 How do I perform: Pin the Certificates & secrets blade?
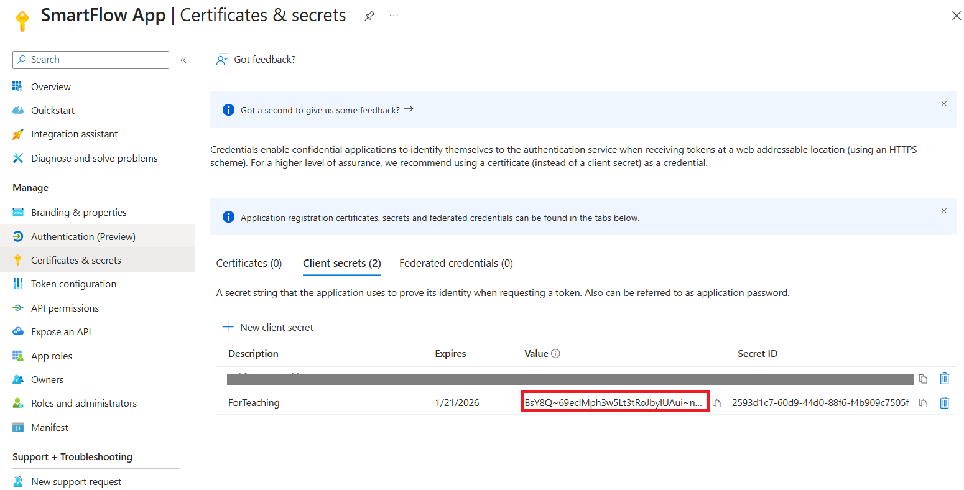click(369, 16)
